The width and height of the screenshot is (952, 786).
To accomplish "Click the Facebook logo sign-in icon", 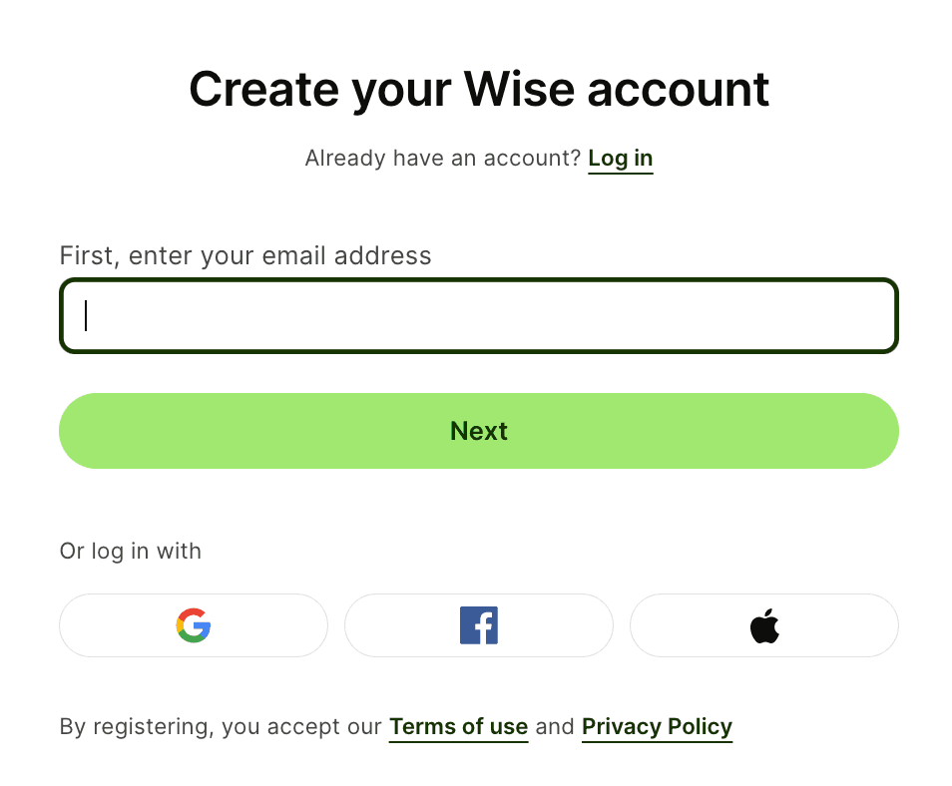I will (x=479, y=625).
